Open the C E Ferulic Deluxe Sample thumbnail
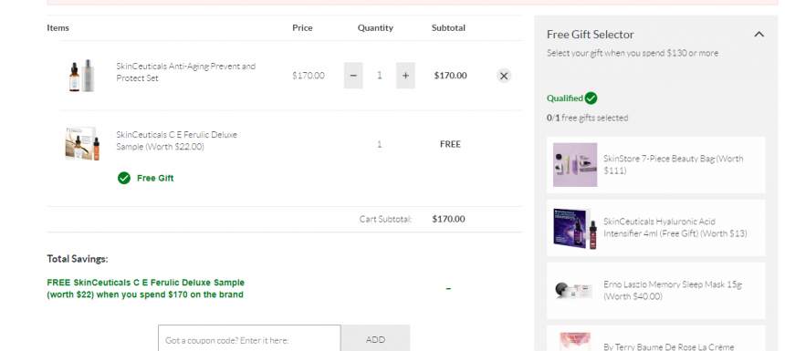 (x=82, y=143)
